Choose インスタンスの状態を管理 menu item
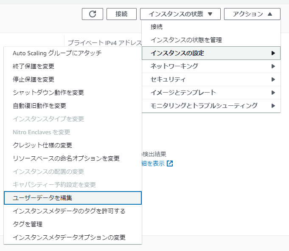 coord(211,40)
